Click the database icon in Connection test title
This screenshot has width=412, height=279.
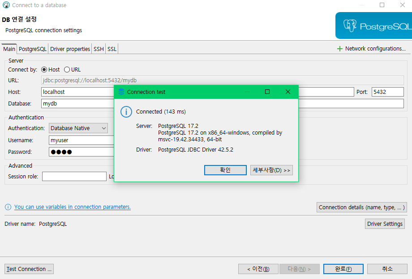pyautogui.click(x=121, y=92)
